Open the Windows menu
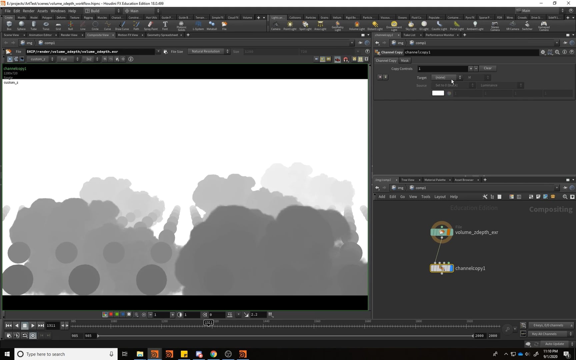Image resolution: width=576 pixels, height=360 pixels. [58, 11]
